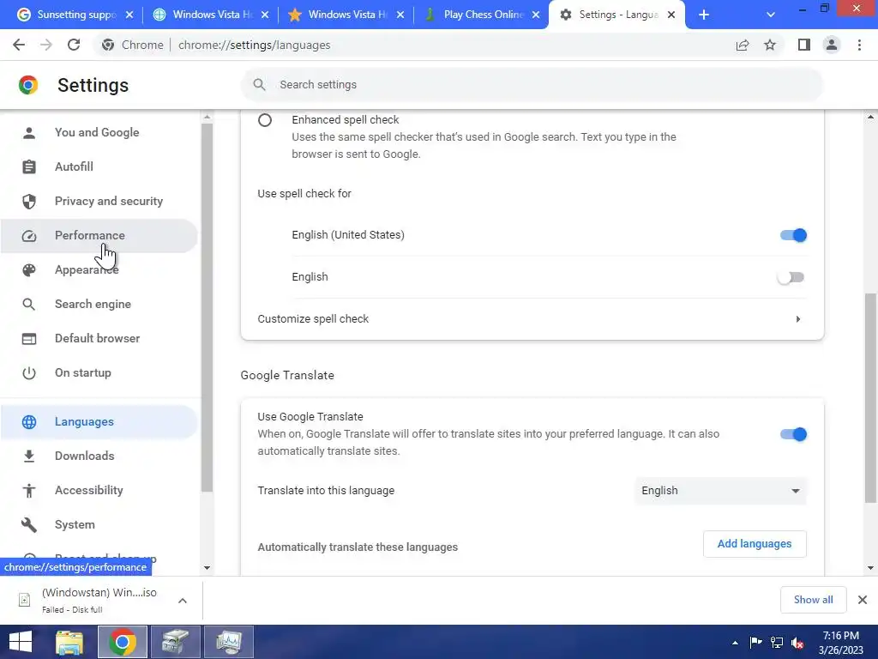Click the Chrome logo beside Settings
This screenshot has height=659, width=878.
pyautogui.click(x=28, y=85)
